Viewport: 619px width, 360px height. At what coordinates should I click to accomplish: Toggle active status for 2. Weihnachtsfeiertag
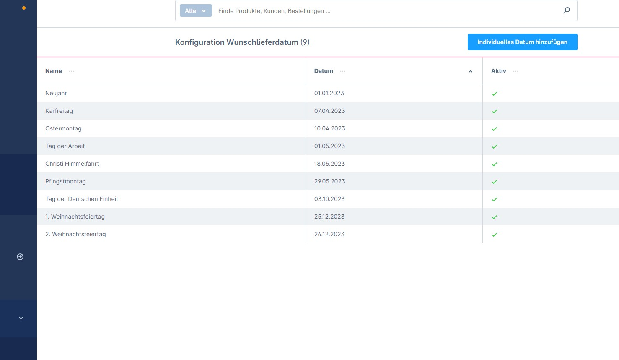[x=495, y=235]
